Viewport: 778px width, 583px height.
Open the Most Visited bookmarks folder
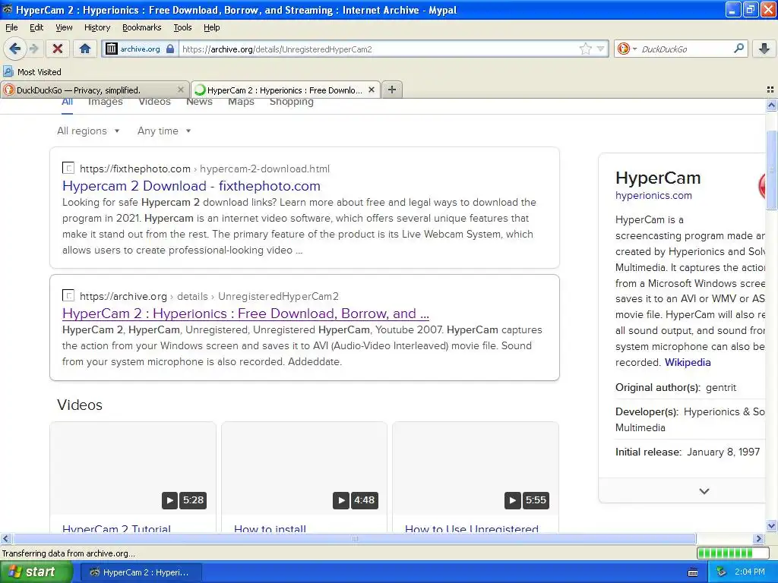coord(33,72)
